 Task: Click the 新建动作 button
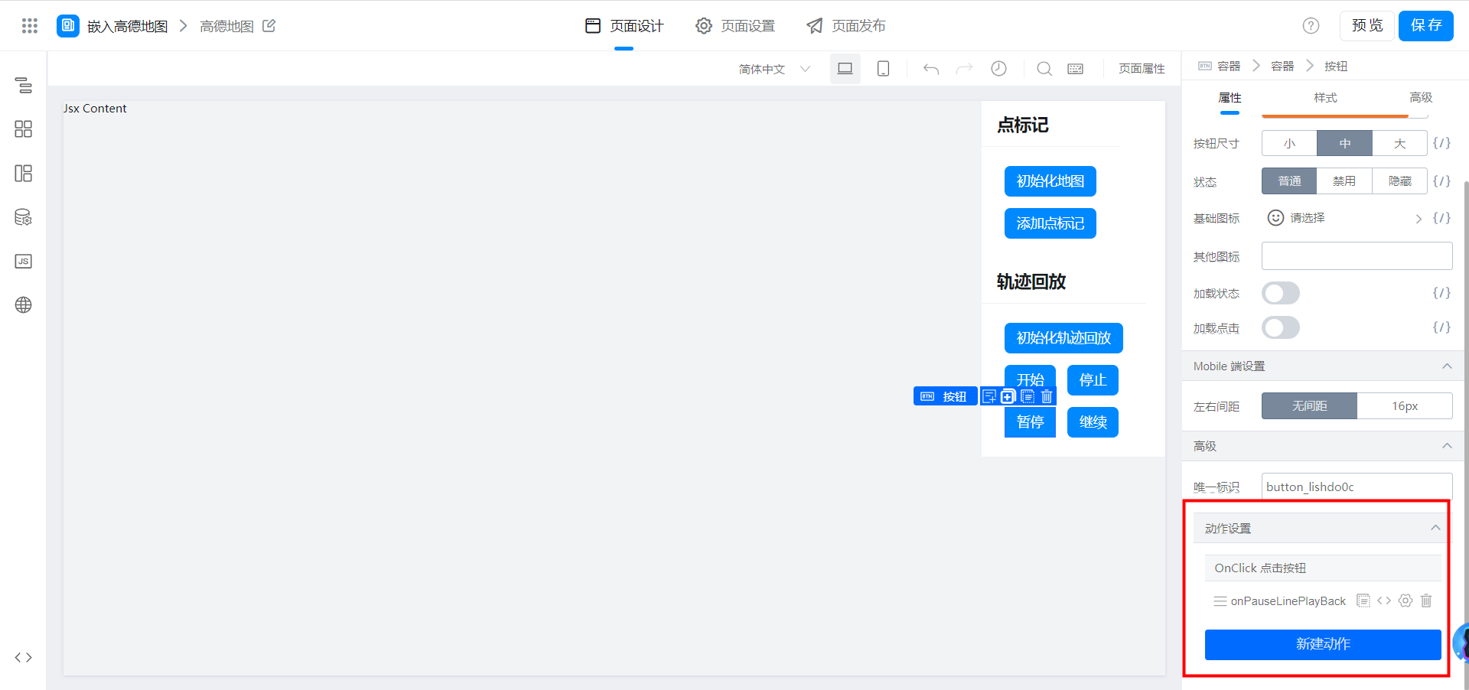tap(1323, 644)
